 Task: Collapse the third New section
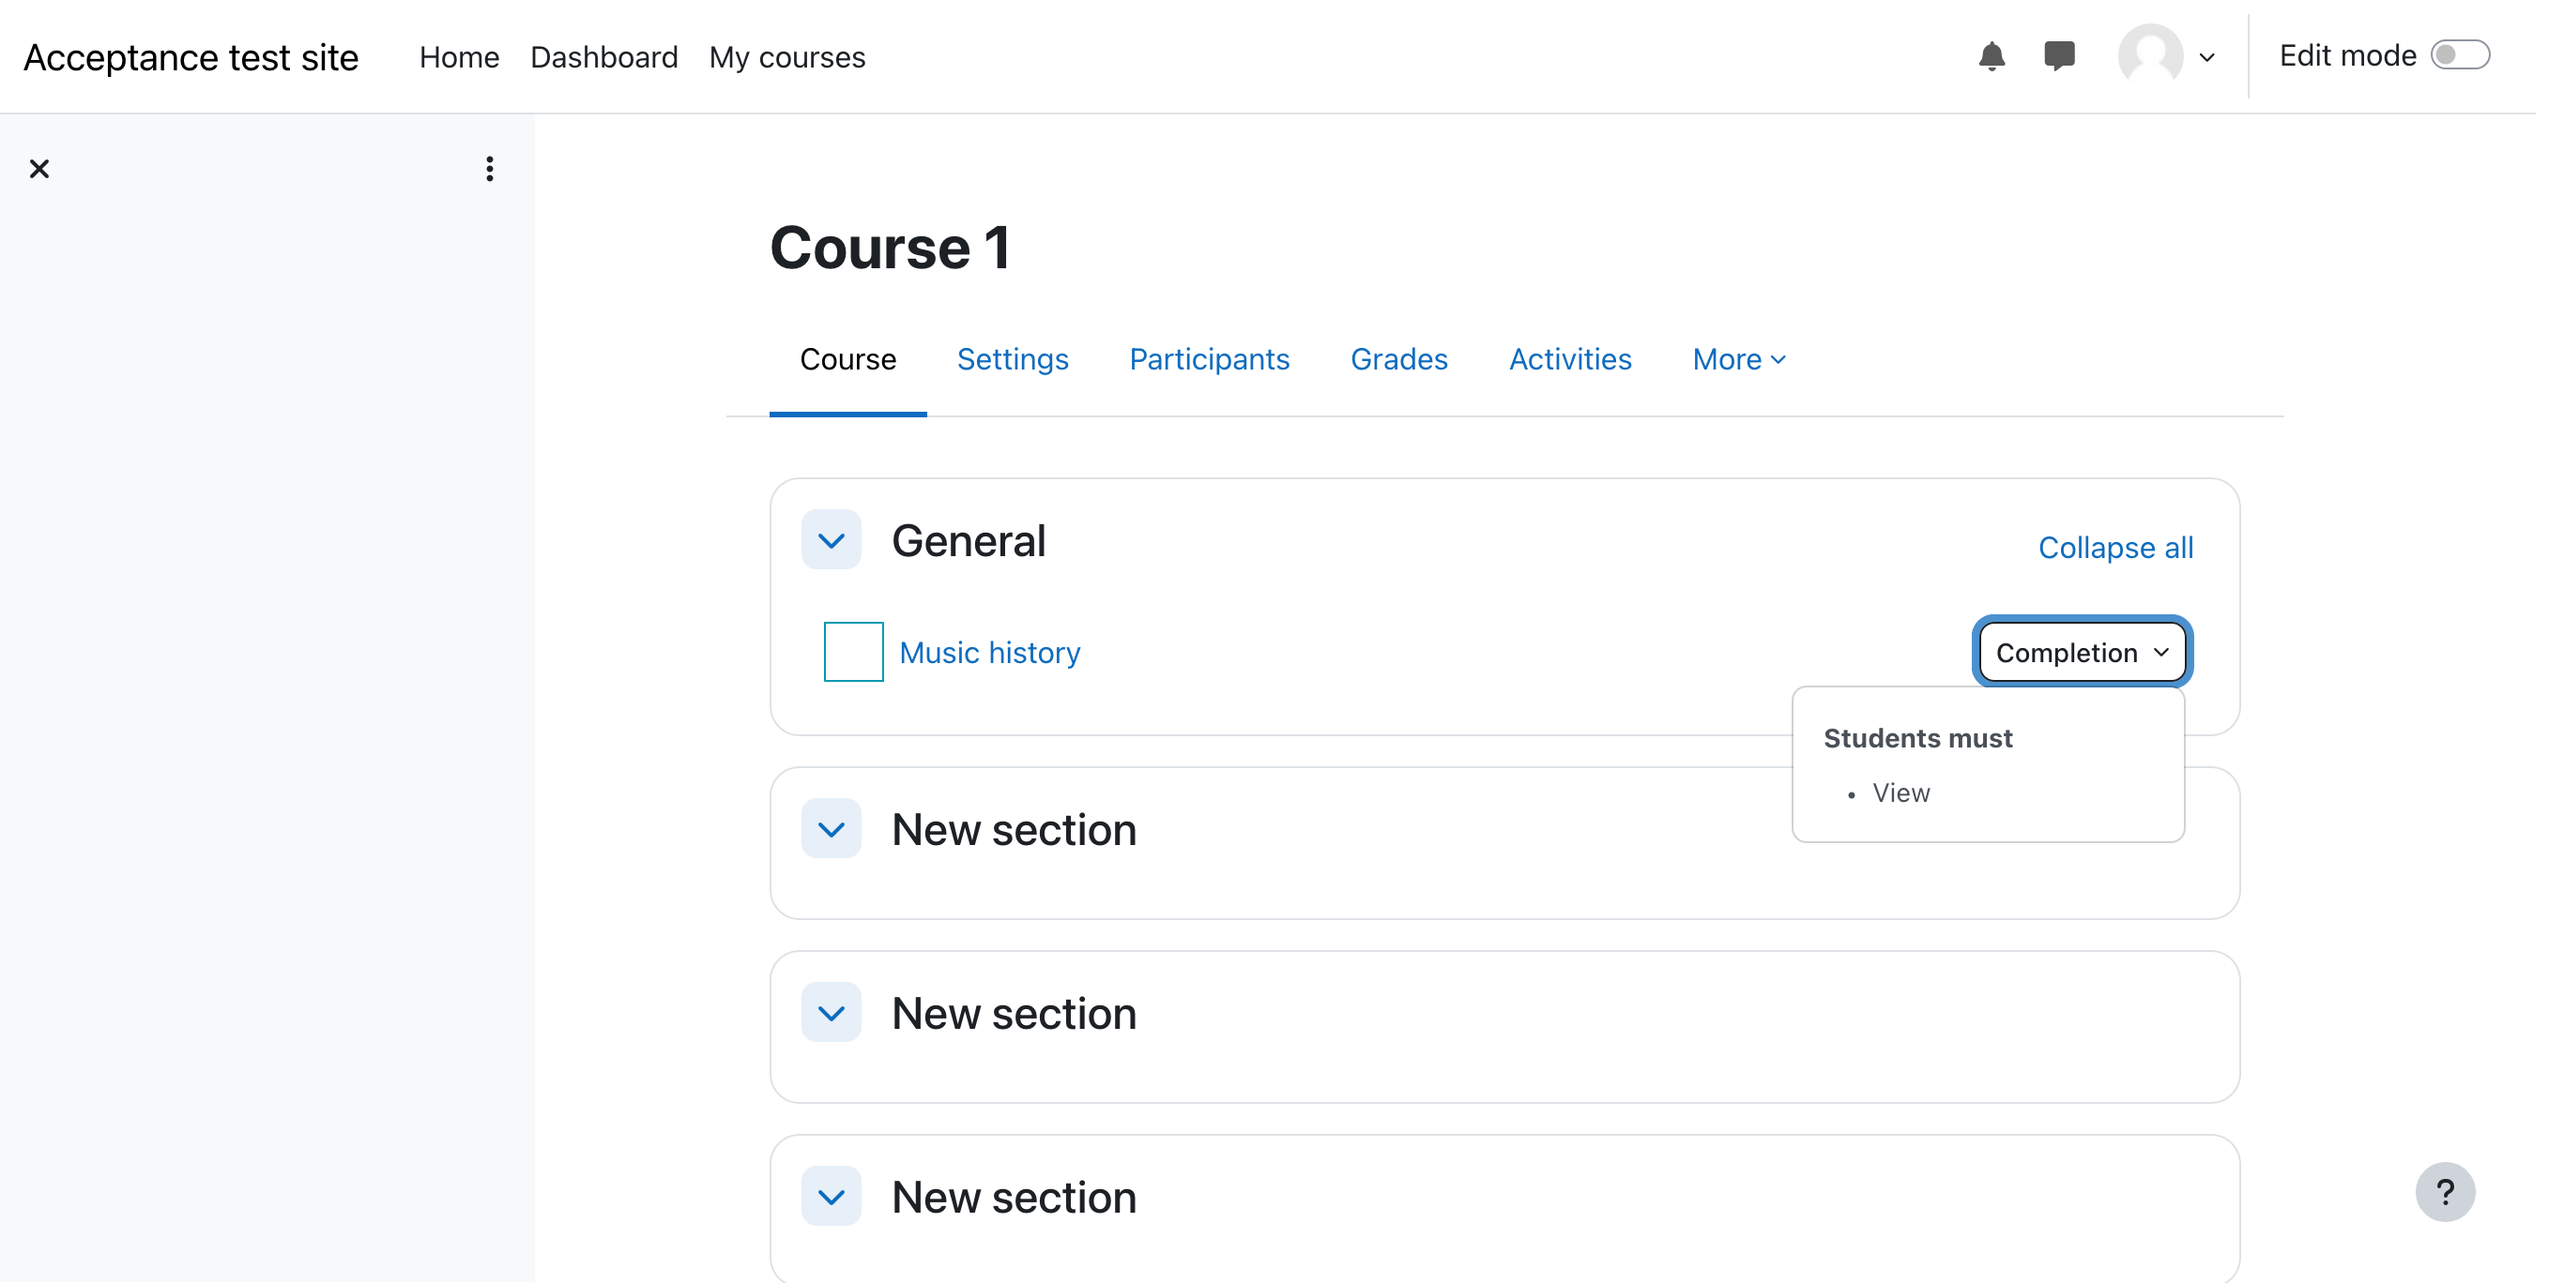(x=832, y=1197)
